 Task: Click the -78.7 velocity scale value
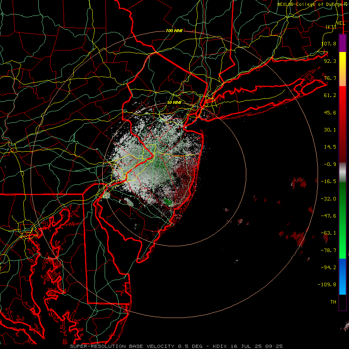tap(328, 251)
